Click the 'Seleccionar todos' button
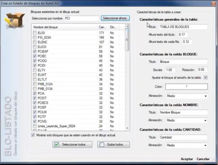 click(x=72, y=145)
